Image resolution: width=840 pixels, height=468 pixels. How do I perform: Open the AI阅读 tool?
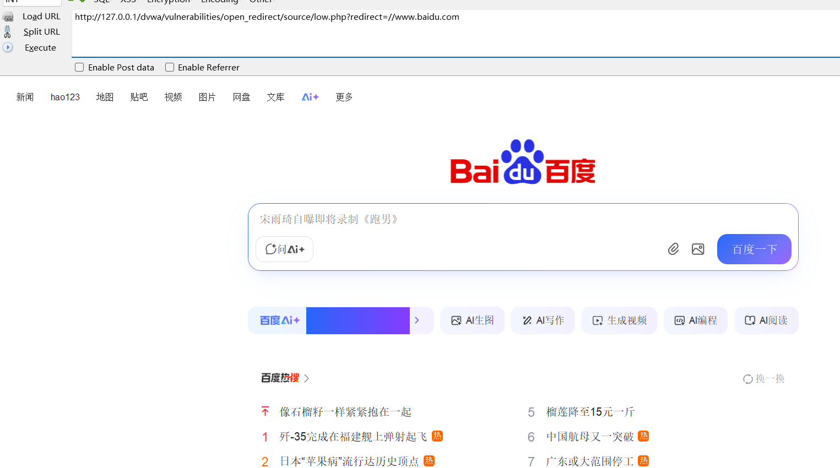tap(766, 320)
